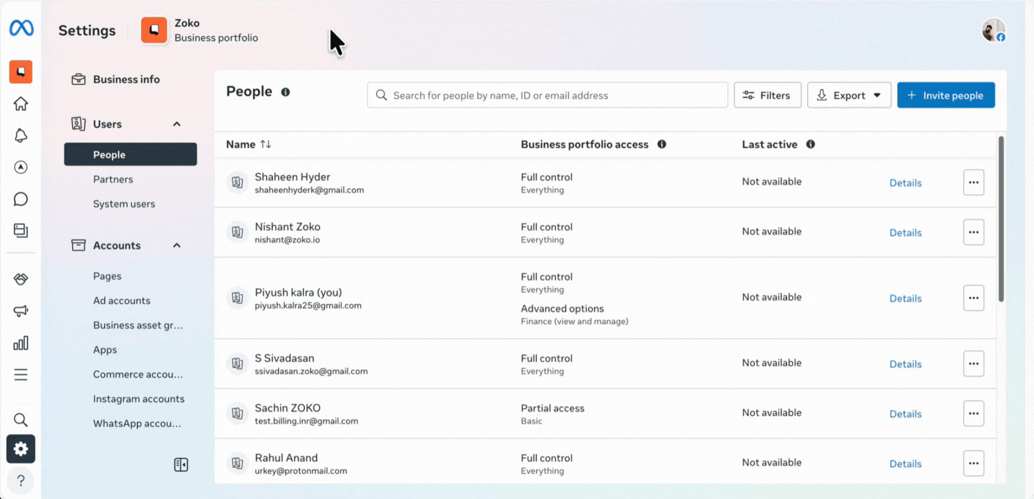Open Pages under Accounts
This screenshot has height=499, width=1034.
click(107, 276)
